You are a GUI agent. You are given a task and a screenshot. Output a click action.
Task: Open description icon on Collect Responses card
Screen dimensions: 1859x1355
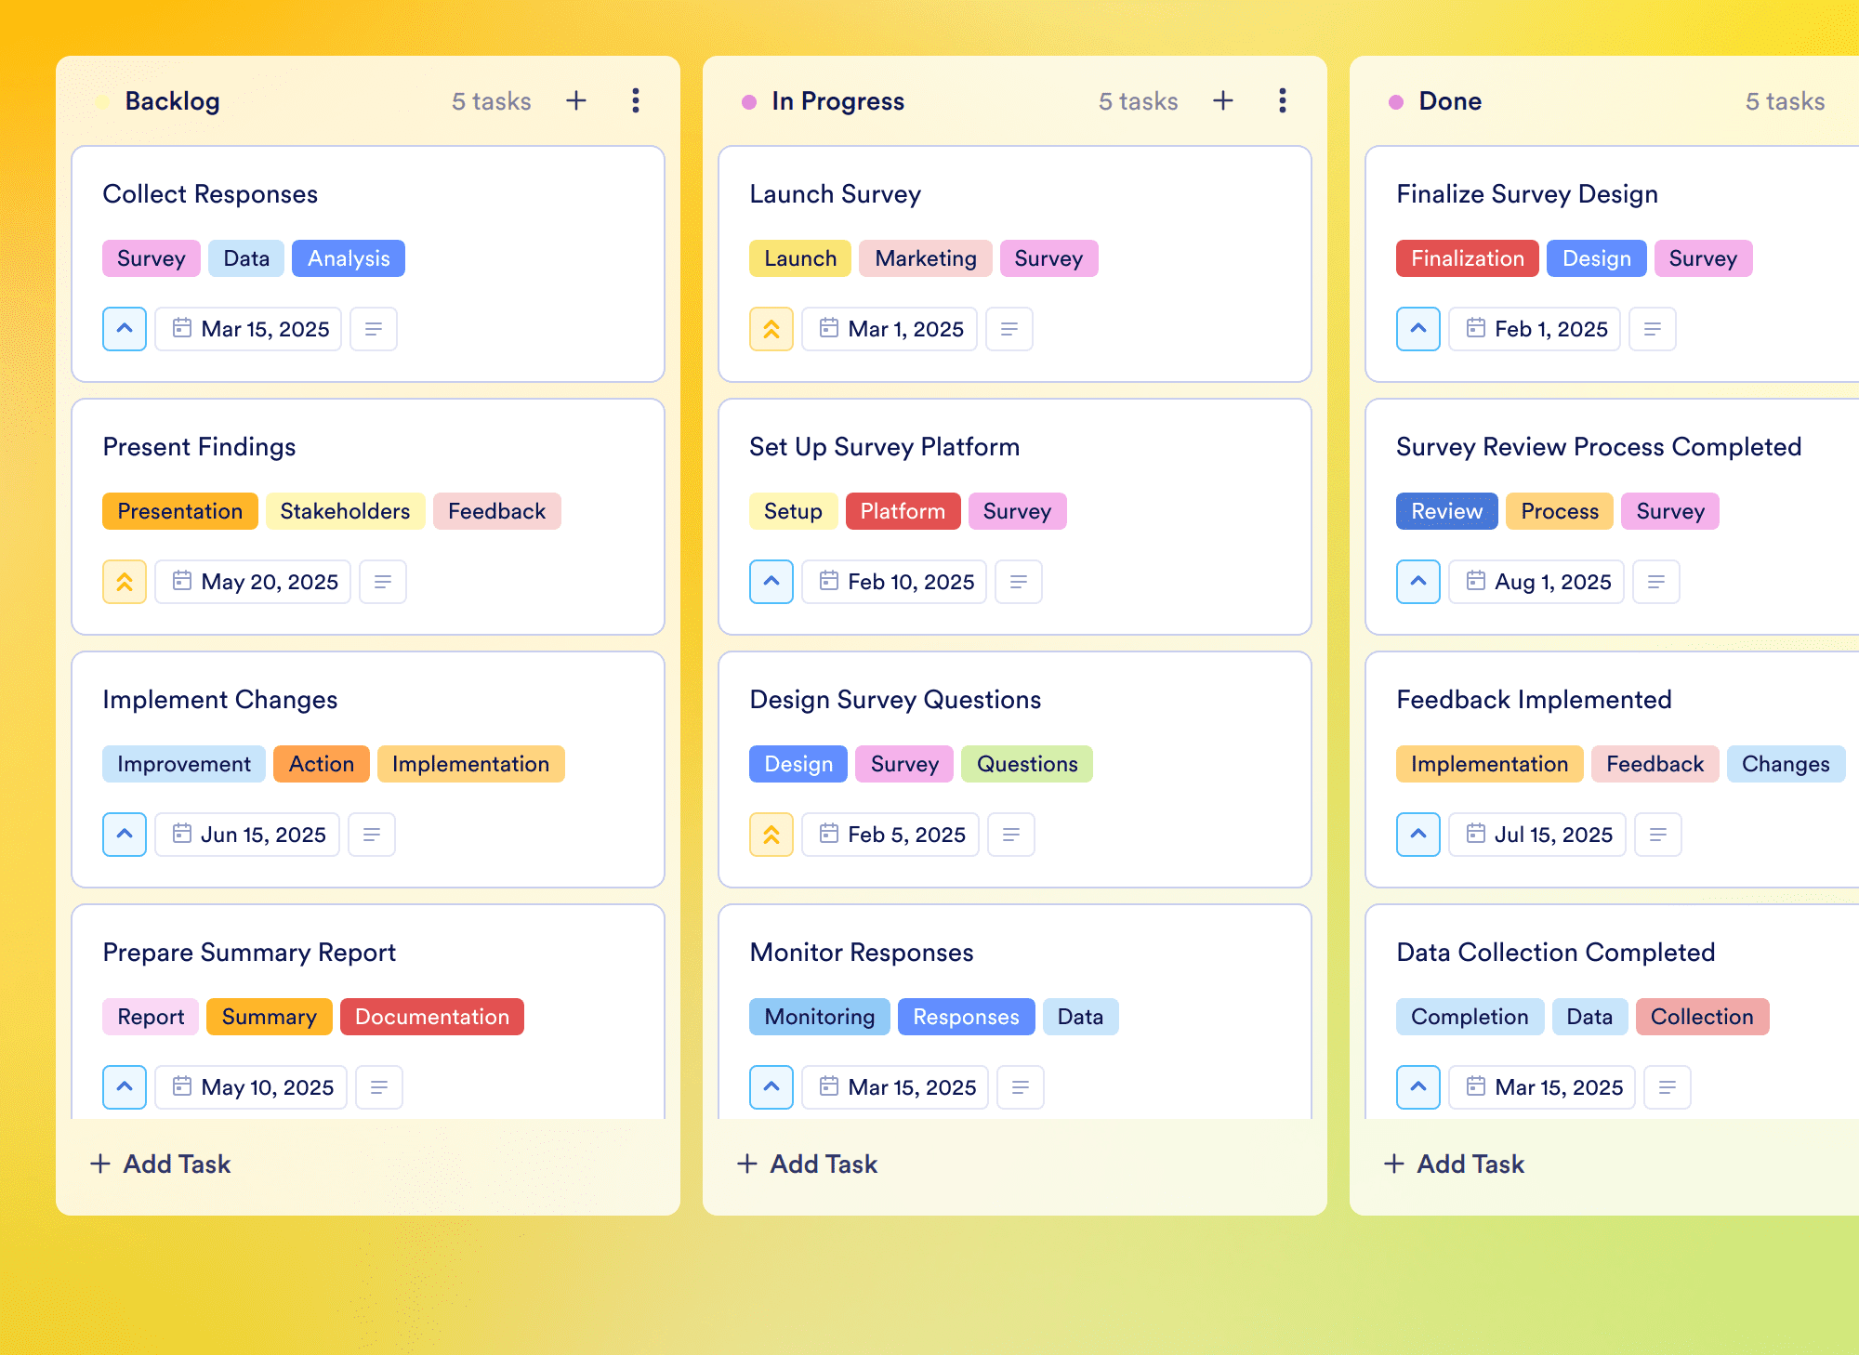tap(374, 329)
